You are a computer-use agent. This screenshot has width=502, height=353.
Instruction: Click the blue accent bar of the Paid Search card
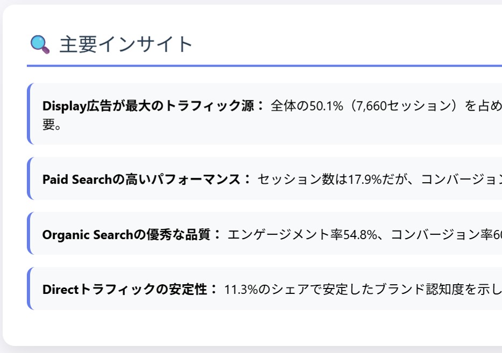tap(29, 178)
